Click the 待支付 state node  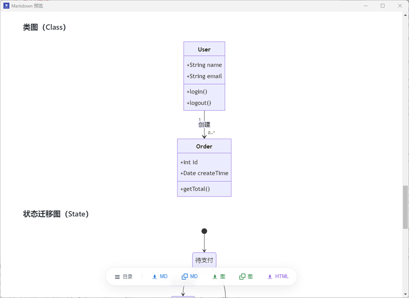click(x=204, y=260)
